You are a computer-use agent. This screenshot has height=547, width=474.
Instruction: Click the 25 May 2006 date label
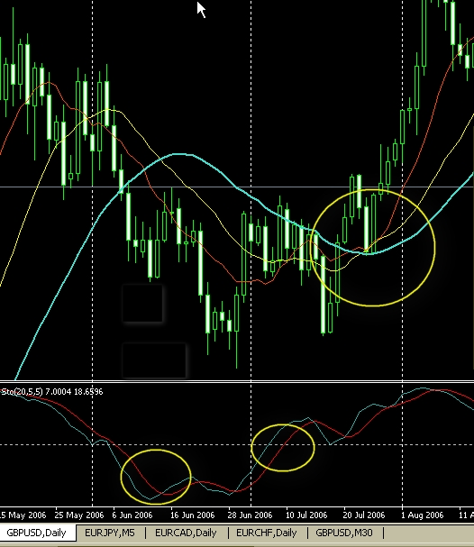coord(79,515)
